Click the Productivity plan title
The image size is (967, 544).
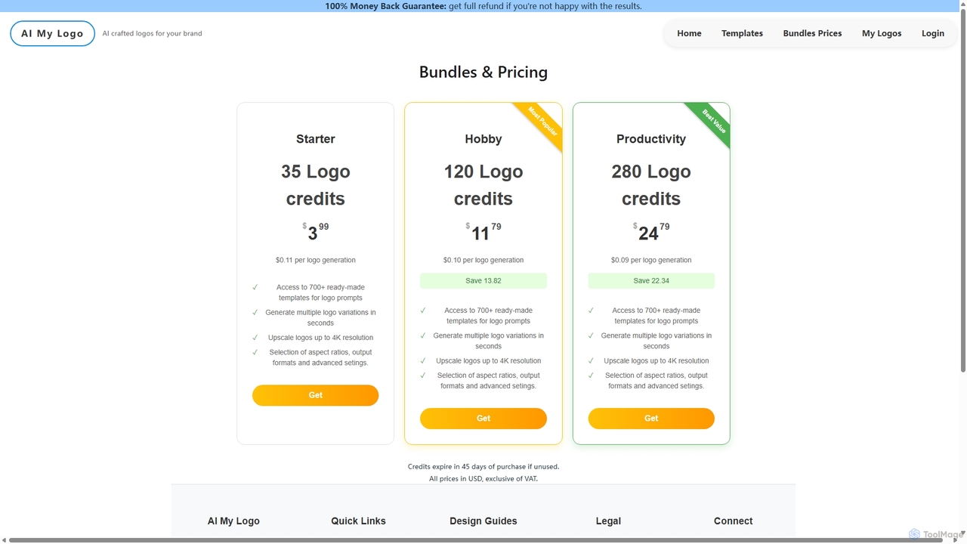click(651, 139)
